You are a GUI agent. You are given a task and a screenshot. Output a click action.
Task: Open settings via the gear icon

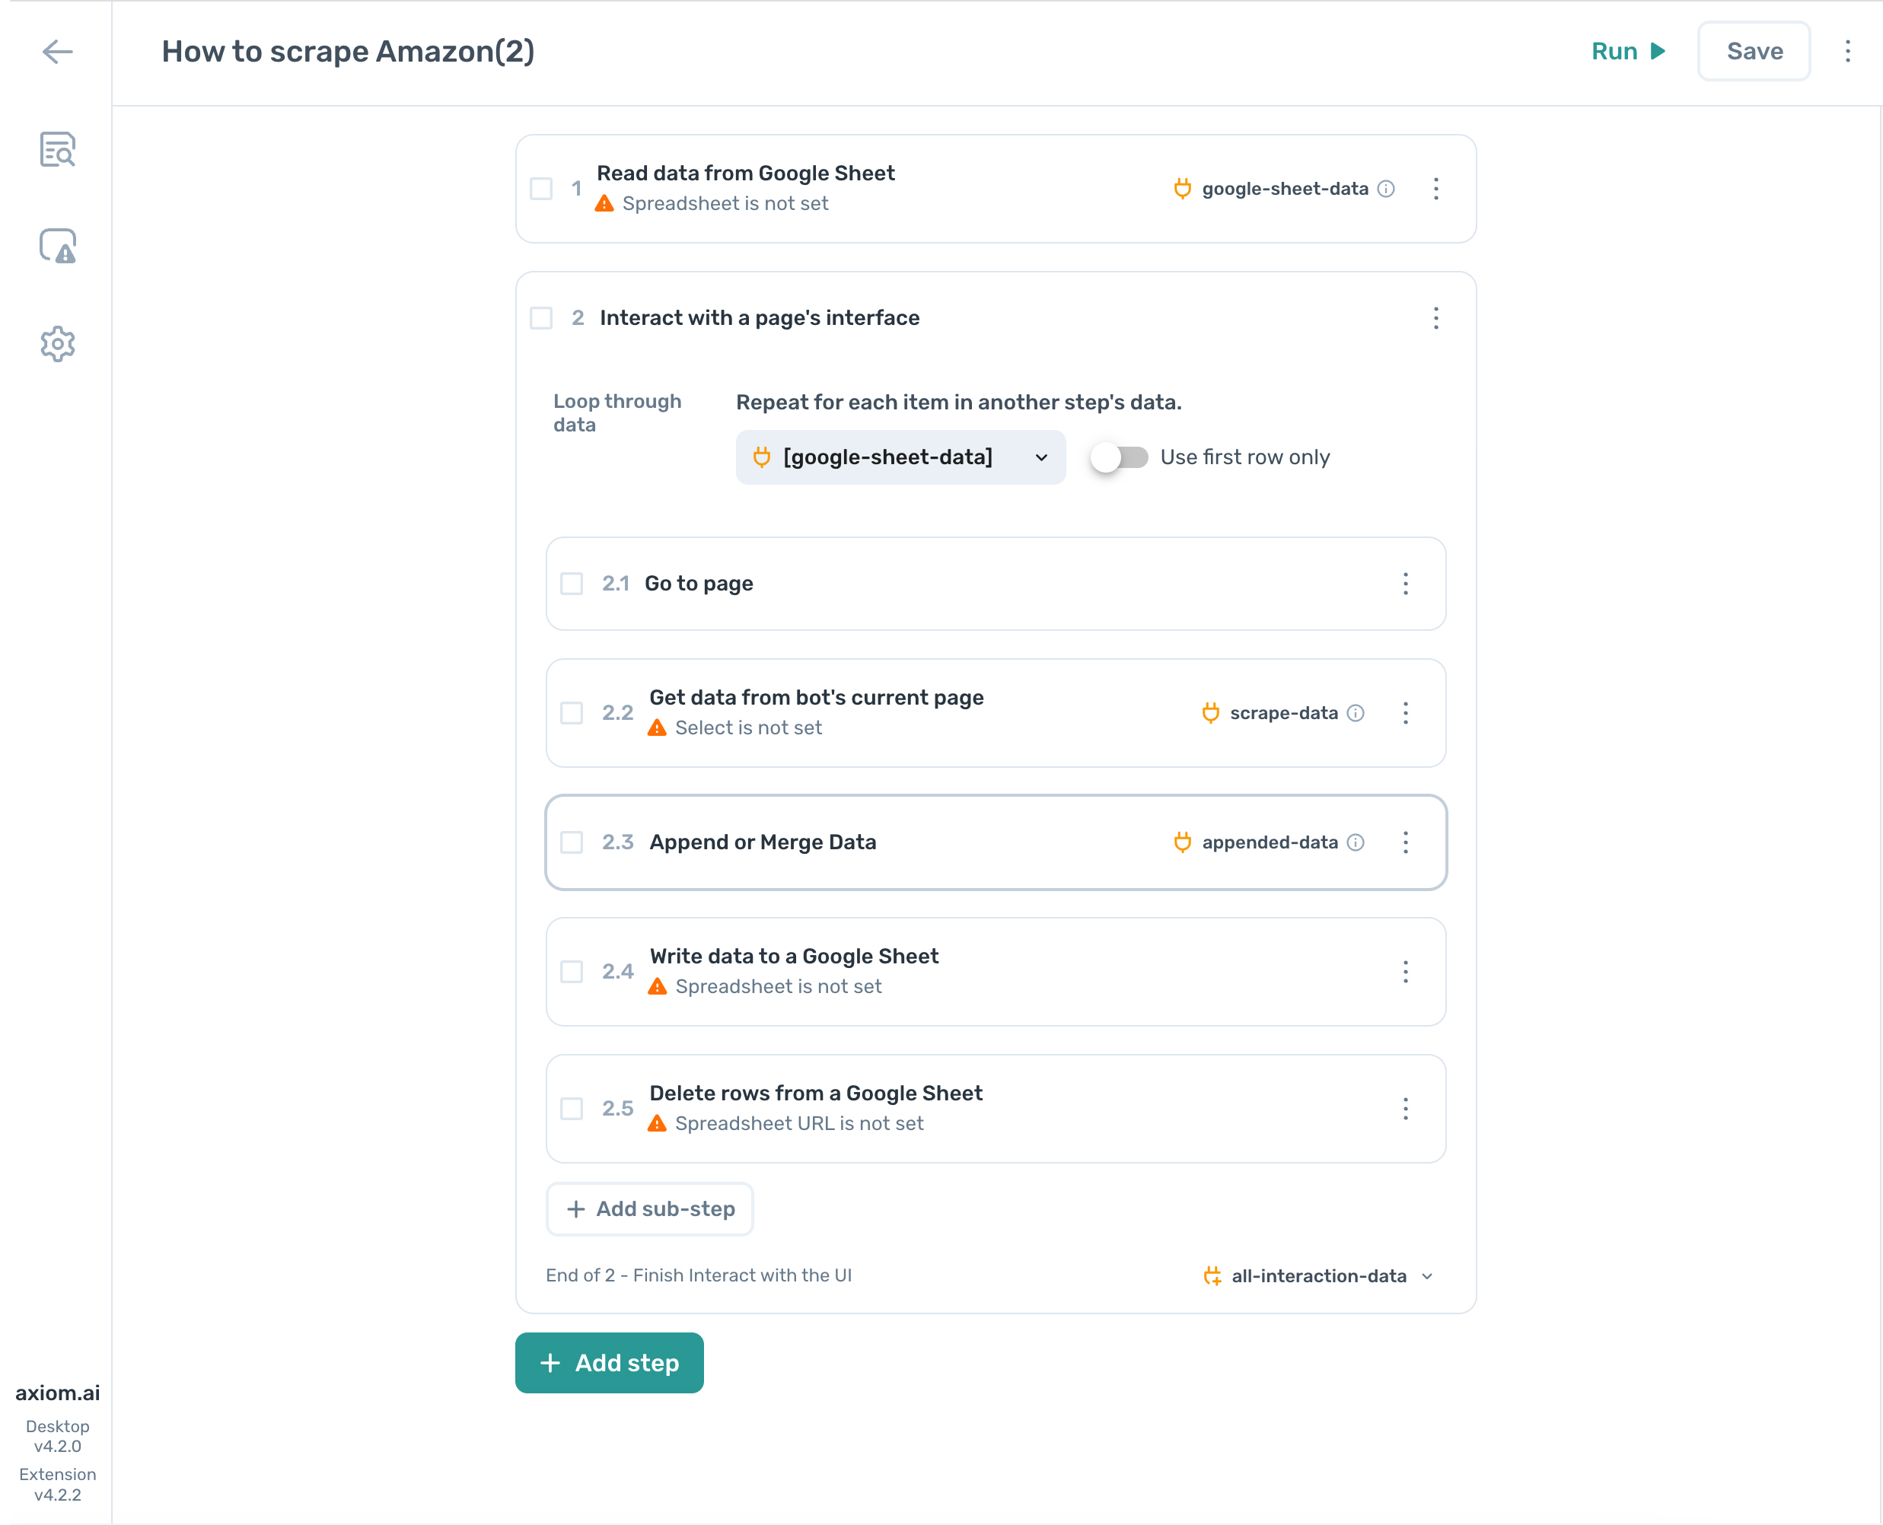point(56,343)
